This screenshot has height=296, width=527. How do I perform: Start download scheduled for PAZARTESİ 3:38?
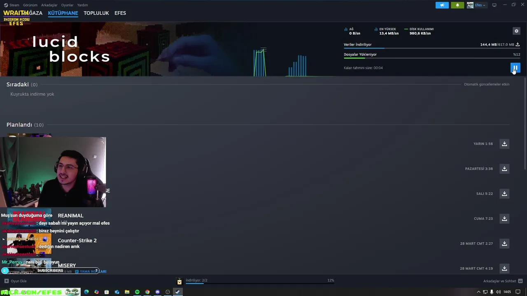pos(504,169)
